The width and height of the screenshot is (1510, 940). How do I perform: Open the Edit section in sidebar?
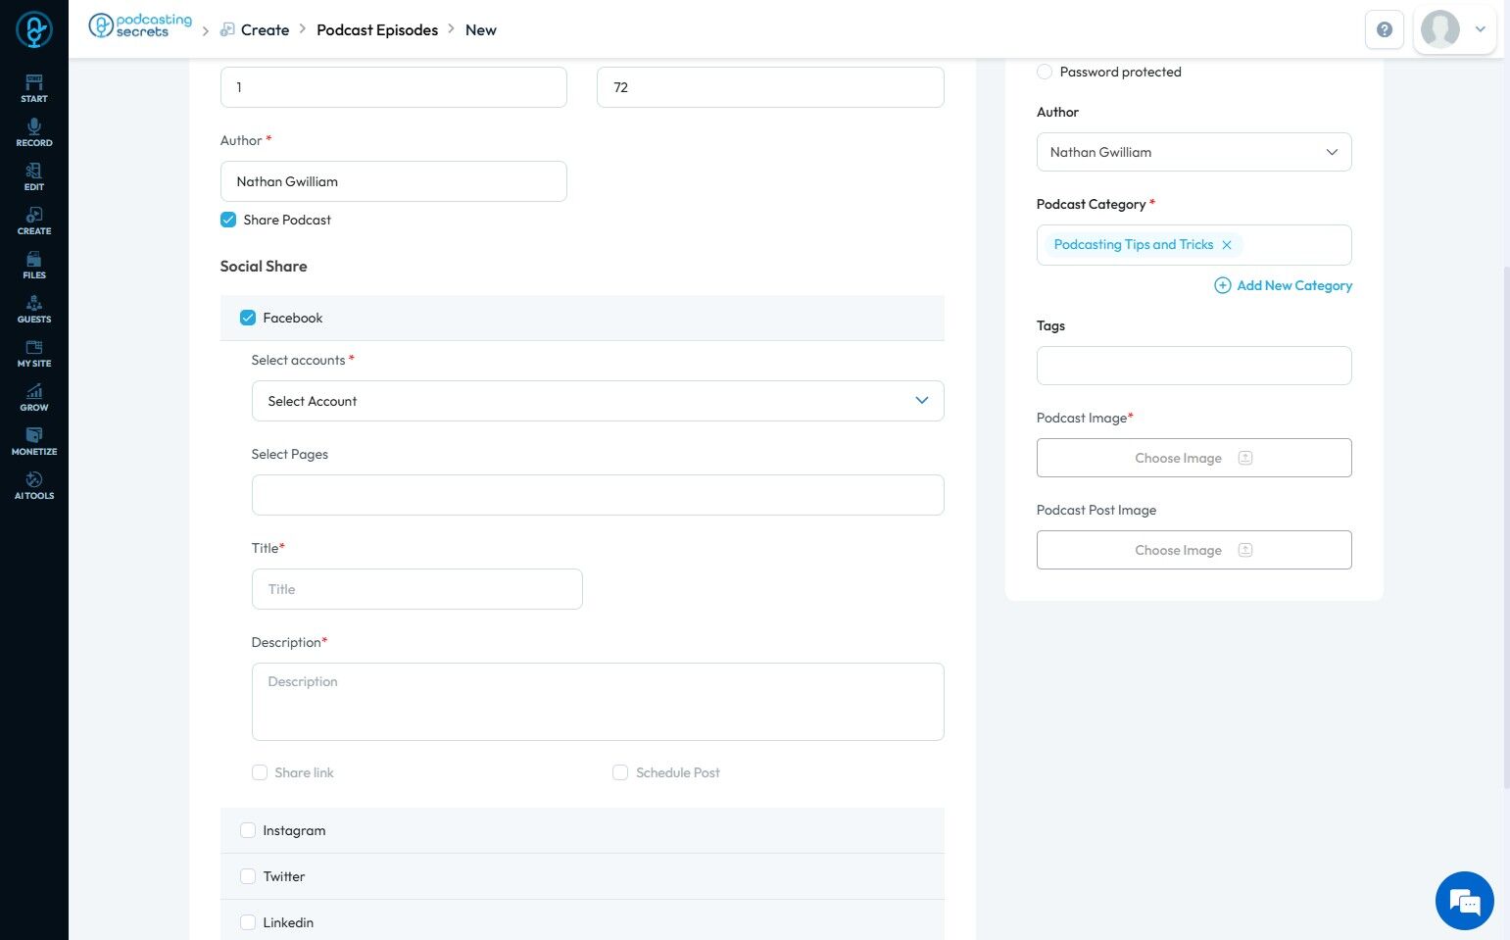point(34,176)
